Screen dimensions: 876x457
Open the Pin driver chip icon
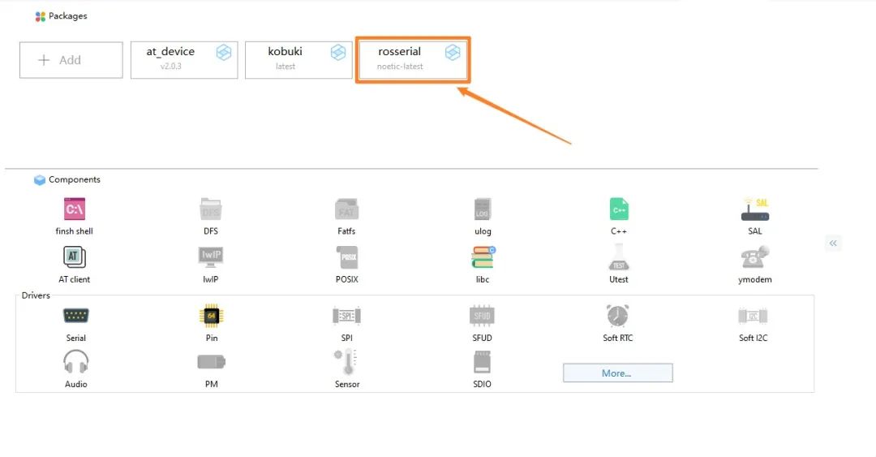[211, 316]
